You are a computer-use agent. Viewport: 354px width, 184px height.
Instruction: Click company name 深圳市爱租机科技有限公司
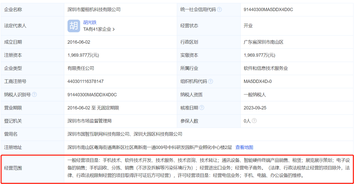(94, 10)
